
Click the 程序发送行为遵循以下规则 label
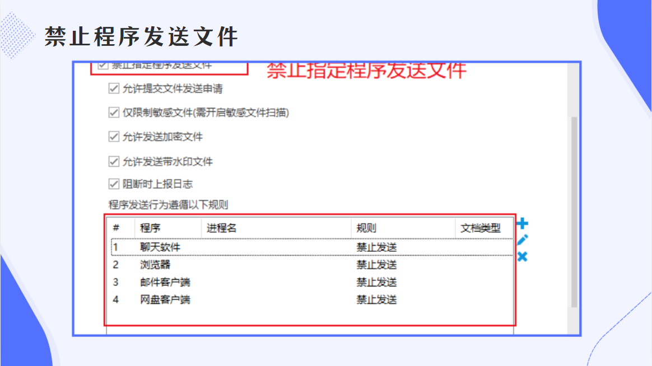tap(168, 204)
